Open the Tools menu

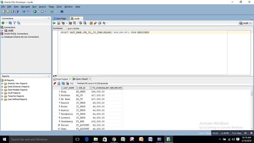(x=59, y=7)
